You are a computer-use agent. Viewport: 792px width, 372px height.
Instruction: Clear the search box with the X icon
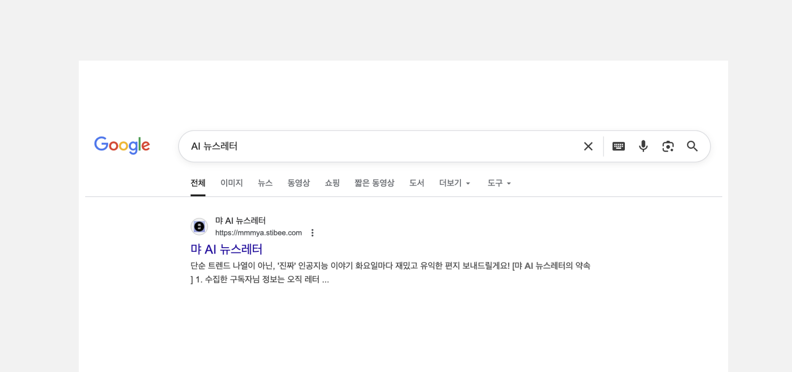point(588,146)
